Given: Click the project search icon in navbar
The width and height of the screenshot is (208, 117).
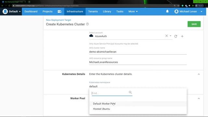Looking at the screenshot, I should point(59,12).
